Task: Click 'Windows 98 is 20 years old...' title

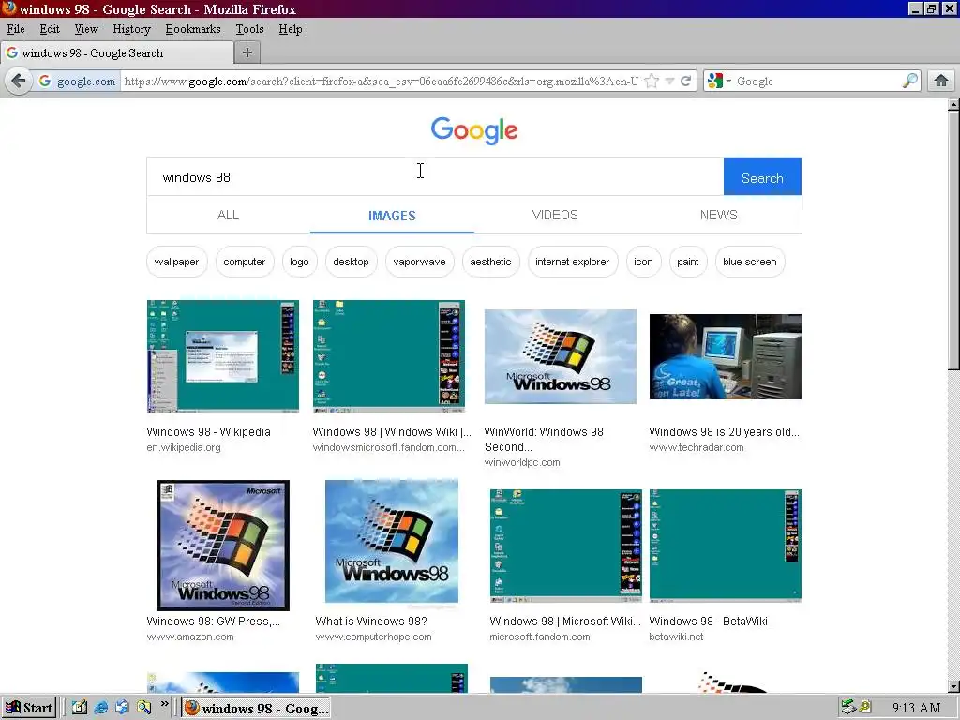Action: 725,431
